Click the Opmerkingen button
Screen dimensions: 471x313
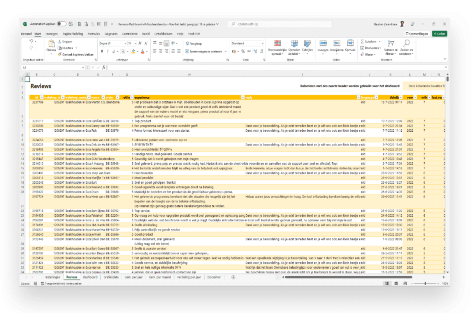pos(417,34)
